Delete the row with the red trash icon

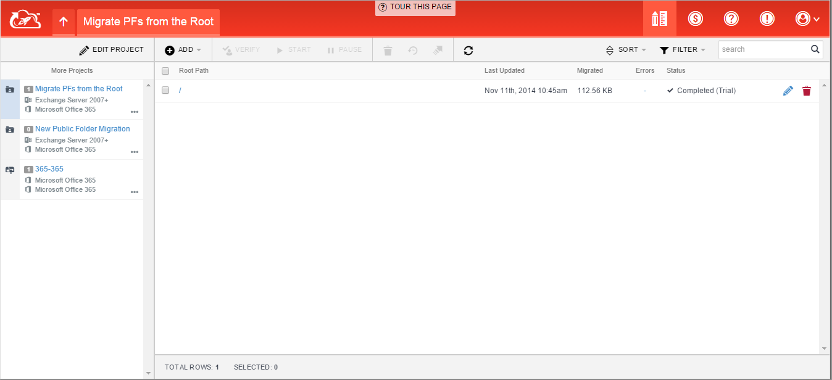(807, 91)
